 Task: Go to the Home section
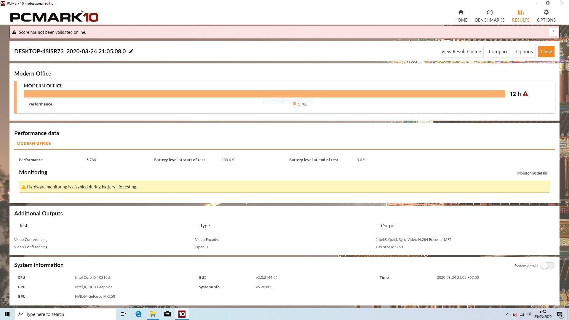[461, 16]
